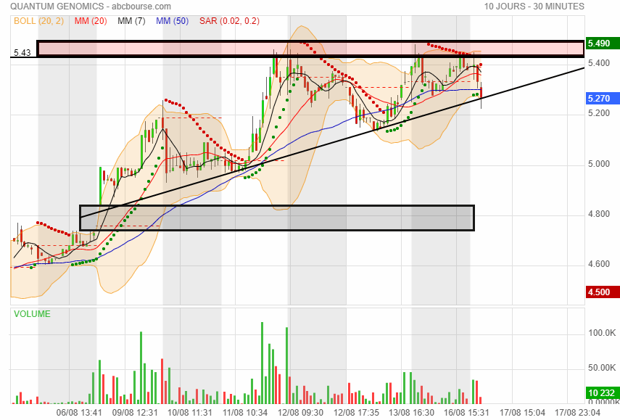The width and height of the screenshot is (620, 420).
Task: Click the 12/08 17:35 time axis label
Action: point(356,413)
